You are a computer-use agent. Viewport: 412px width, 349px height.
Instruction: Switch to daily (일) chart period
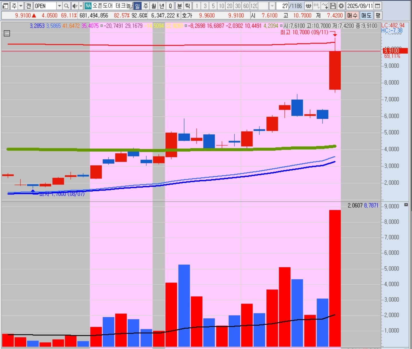coord(138,6)
